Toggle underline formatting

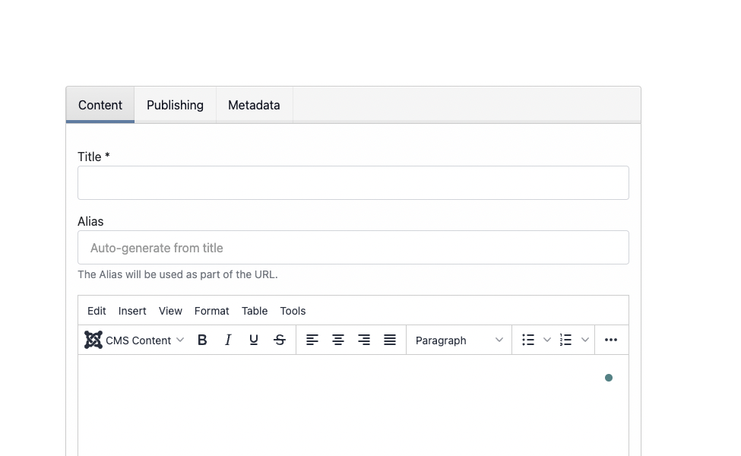pyautogui.click(x=254, y=340)
